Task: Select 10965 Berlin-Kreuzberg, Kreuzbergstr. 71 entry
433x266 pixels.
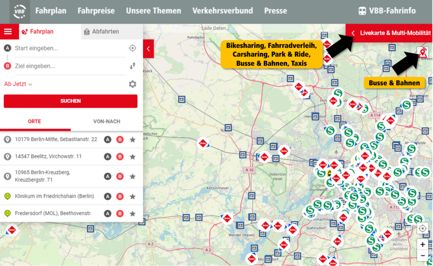Action: click(43, 176)
